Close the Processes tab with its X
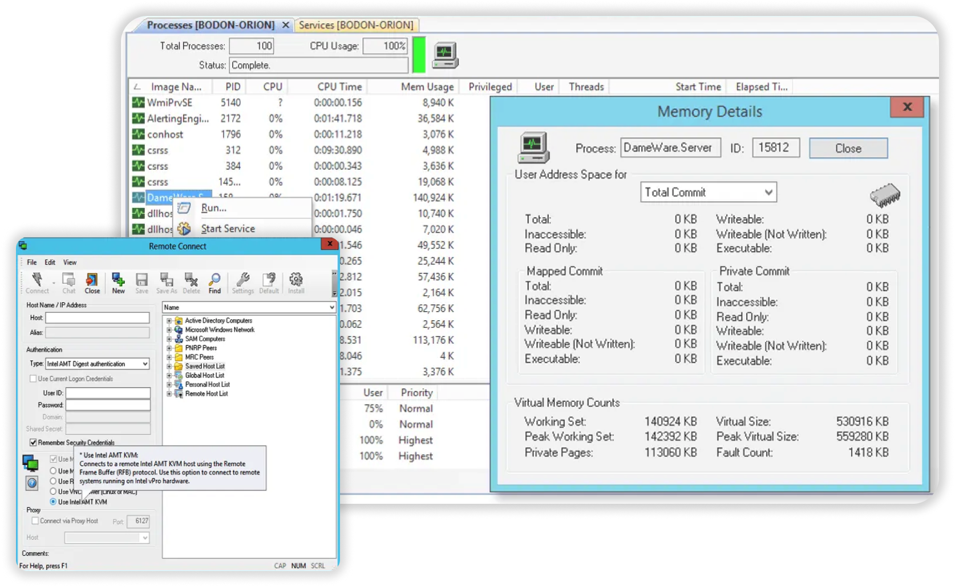The height and width of the screenshot is (587, 955). (x=285, y=25)
